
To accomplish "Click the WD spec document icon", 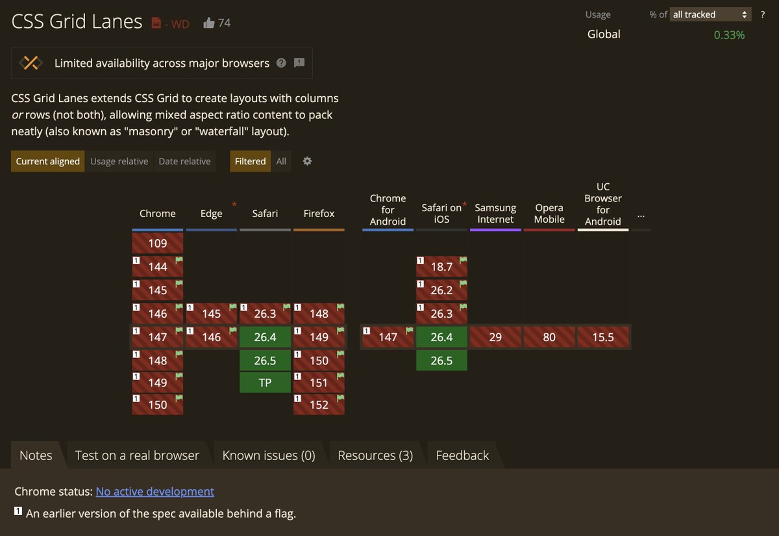I will click(x=156, y=23).
